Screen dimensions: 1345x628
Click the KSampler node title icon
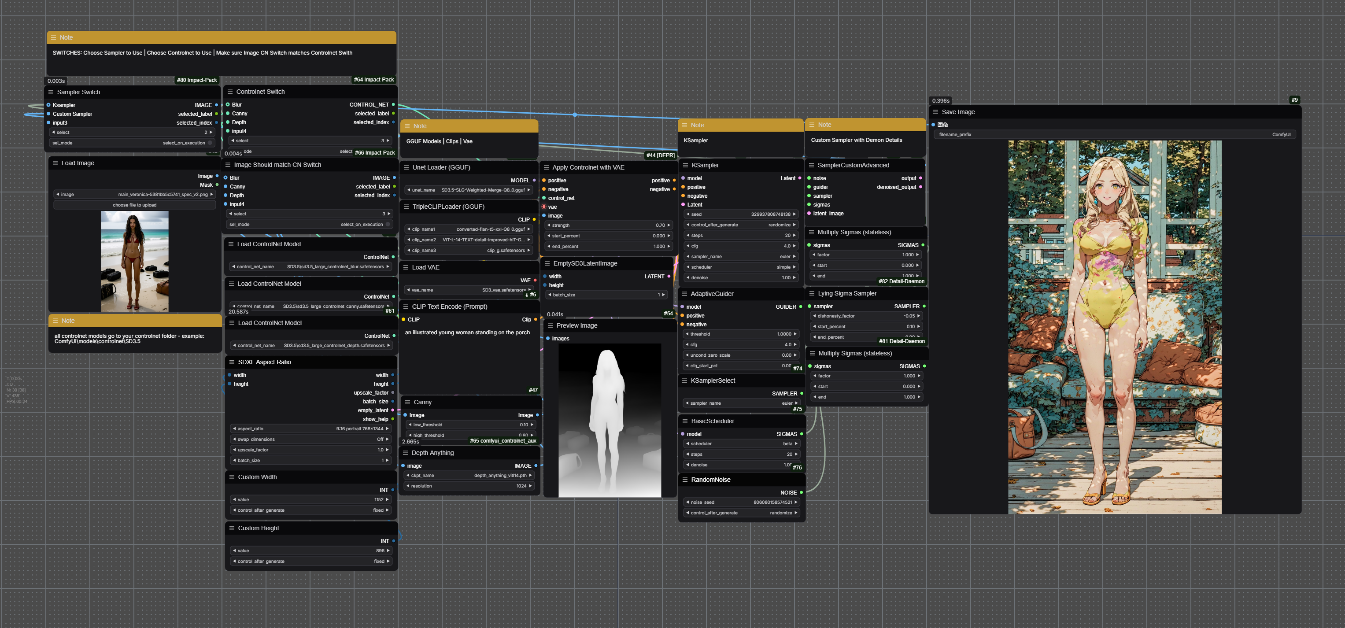(685, 166)
